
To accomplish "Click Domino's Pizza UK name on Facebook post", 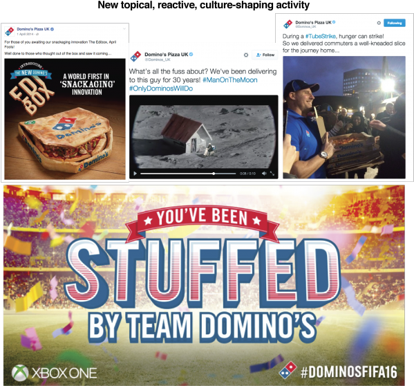I will (33, 29).
